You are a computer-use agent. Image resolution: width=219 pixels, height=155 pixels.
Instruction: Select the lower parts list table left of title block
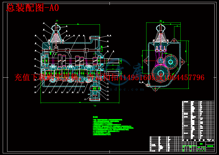166,144
